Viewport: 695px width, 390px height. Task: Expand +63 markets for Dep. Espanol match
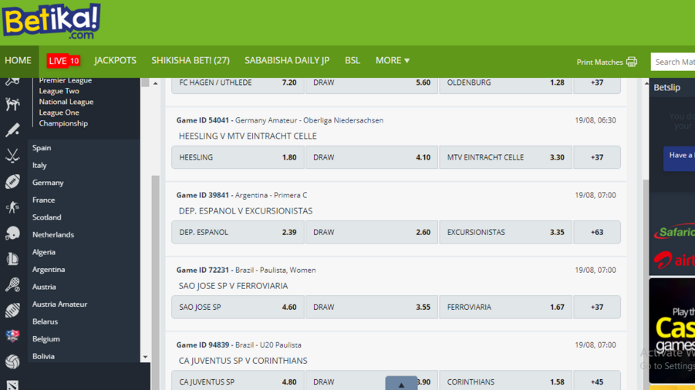coord(597,232)
